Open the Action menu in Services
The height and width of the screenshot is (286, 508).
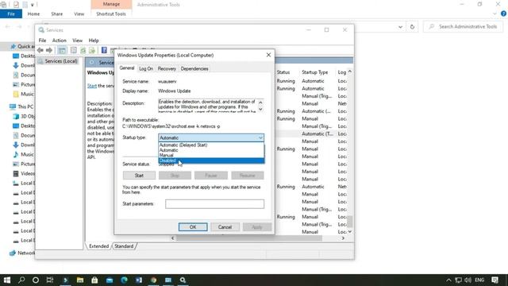tap(59, 41)
